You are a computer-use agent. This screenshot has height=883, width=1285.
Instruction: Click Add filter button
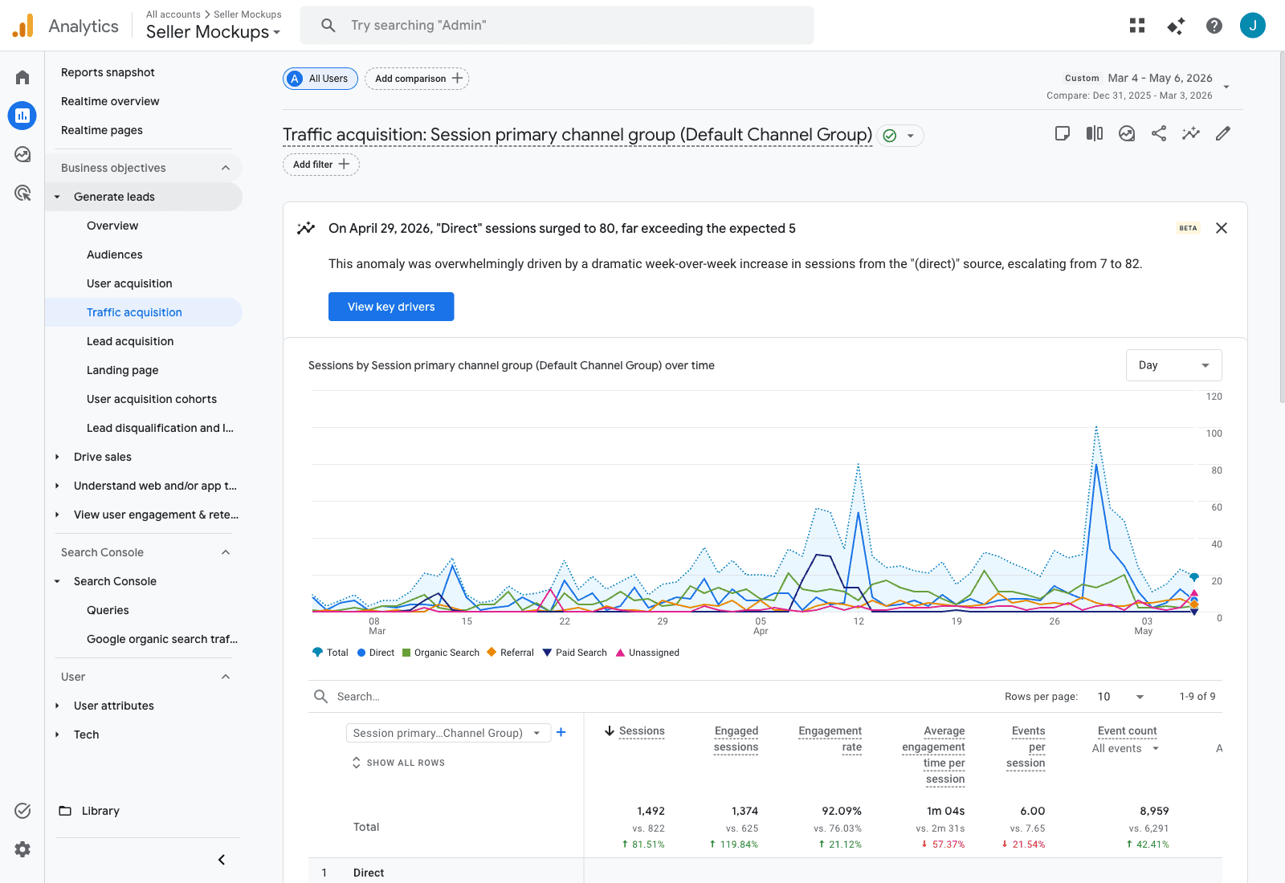320,165
